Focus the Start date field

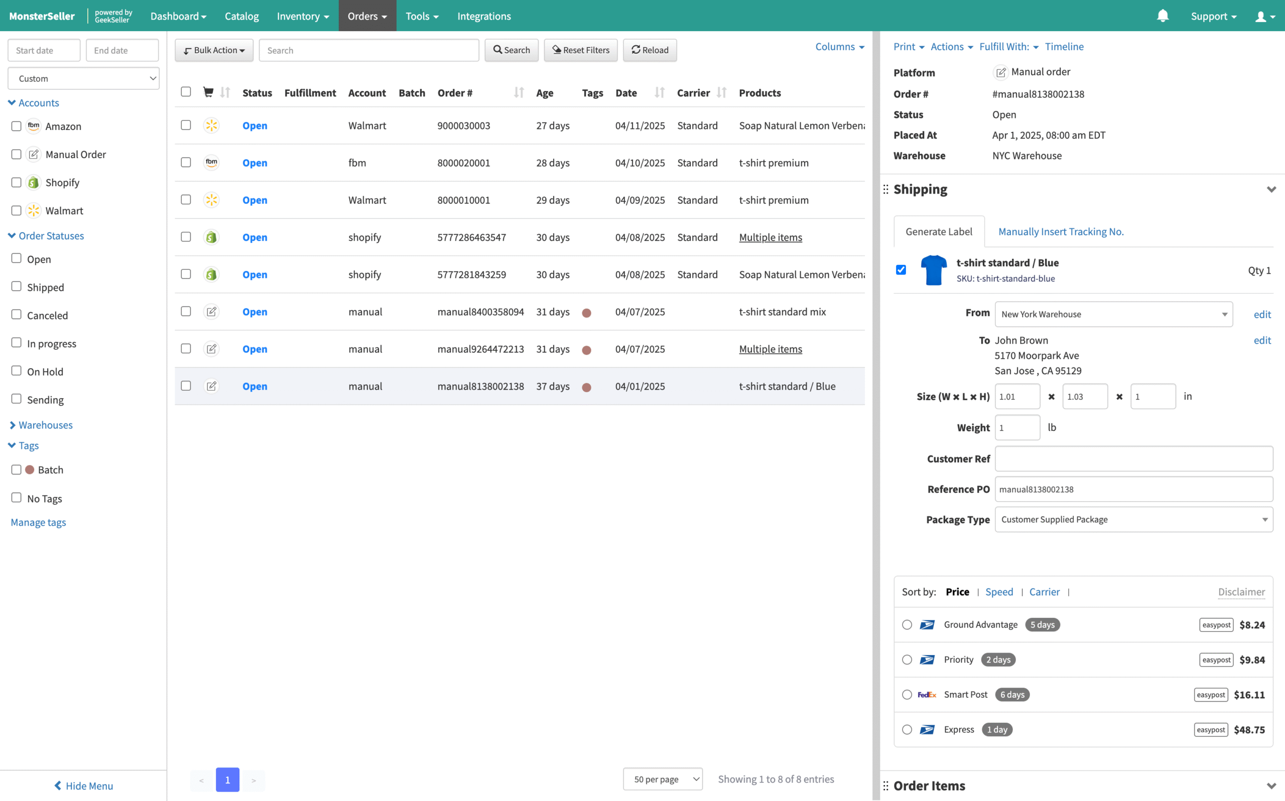pyautogui.click(x=44, y=50)
